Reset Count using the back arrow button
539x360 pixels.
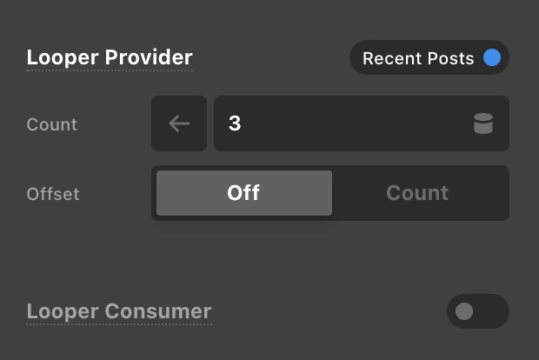179,123
